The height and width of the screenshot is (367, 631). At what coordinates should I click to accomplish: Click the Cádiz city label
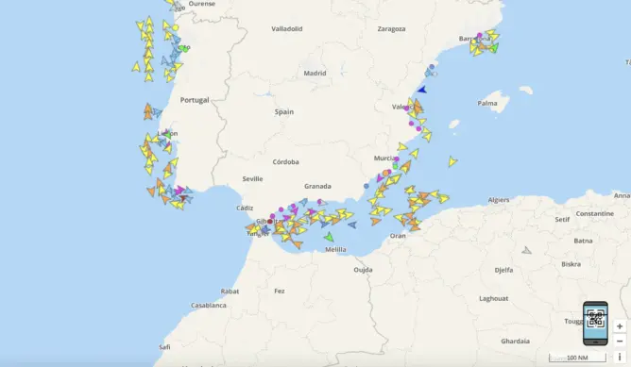tap(245, 208)
